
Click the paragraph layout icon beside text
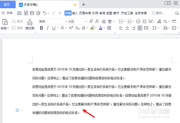18,110
